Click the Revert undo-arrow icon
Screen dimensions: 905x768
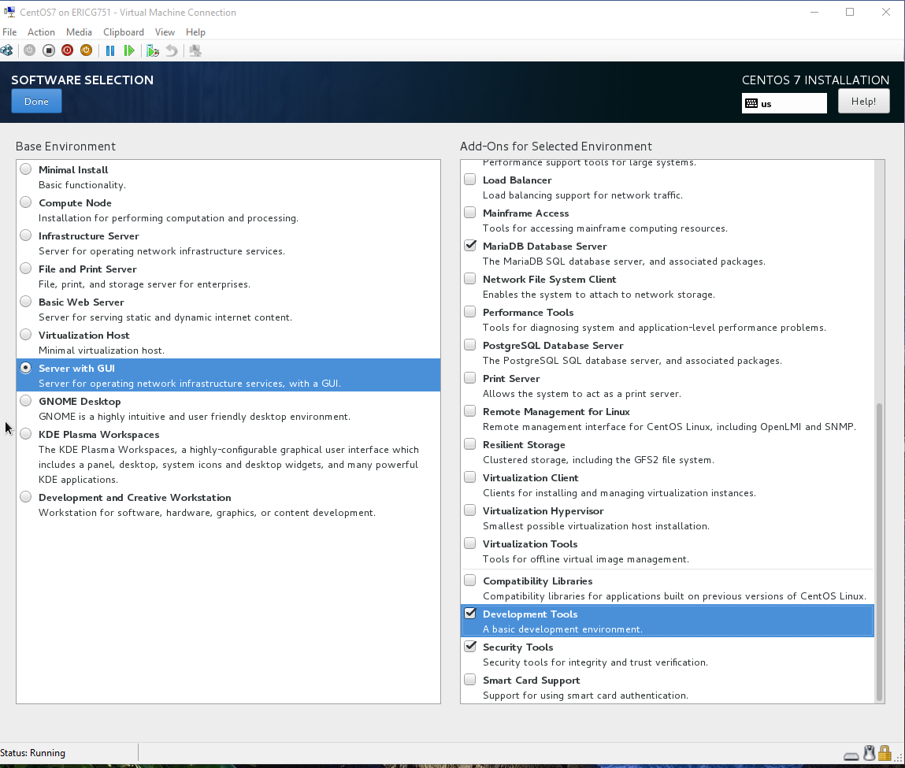point(172,50)
